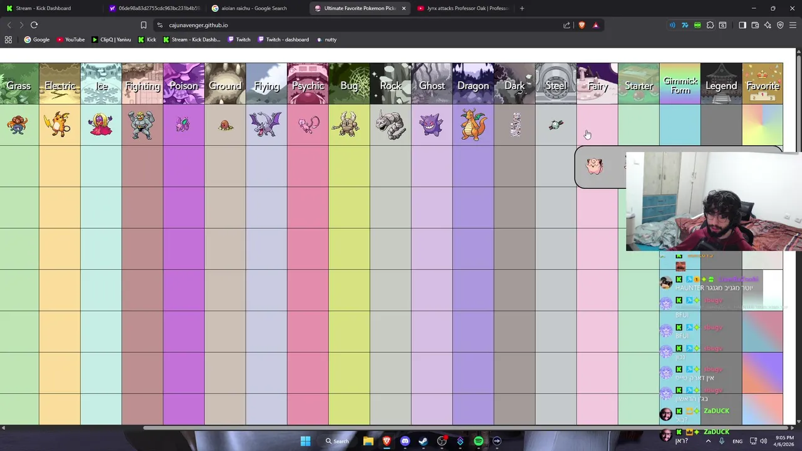This screenshot has height=451, width=802.
Task: Select the Dragonite sprite under Dragon
Action: pos(473,125)
